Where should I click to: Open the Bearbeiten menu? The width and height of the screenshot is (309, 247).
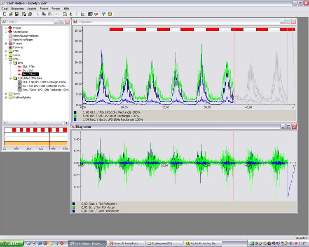coord(17,8)
